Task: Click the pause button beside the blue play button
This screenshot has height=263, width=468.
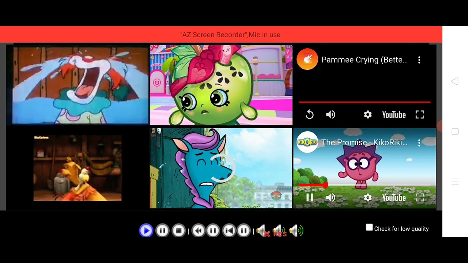Action: pyautogui.click(x=162, y=230)
